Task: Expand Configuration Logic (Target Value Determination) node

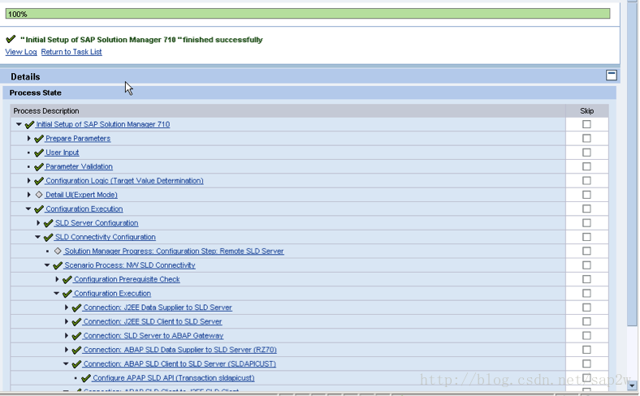Action: [x=28, y=180]
